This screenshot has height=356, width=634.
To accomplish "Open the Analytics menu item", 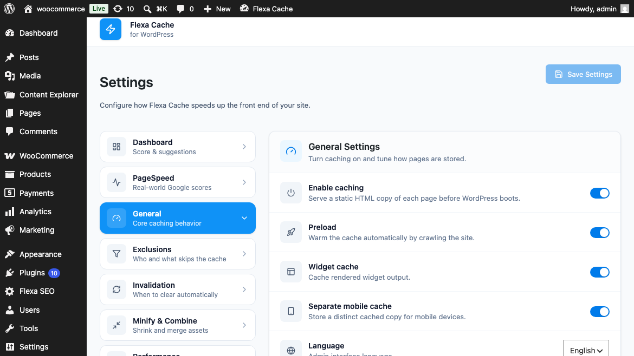I will pyautogui.click(x=43, y=212).
